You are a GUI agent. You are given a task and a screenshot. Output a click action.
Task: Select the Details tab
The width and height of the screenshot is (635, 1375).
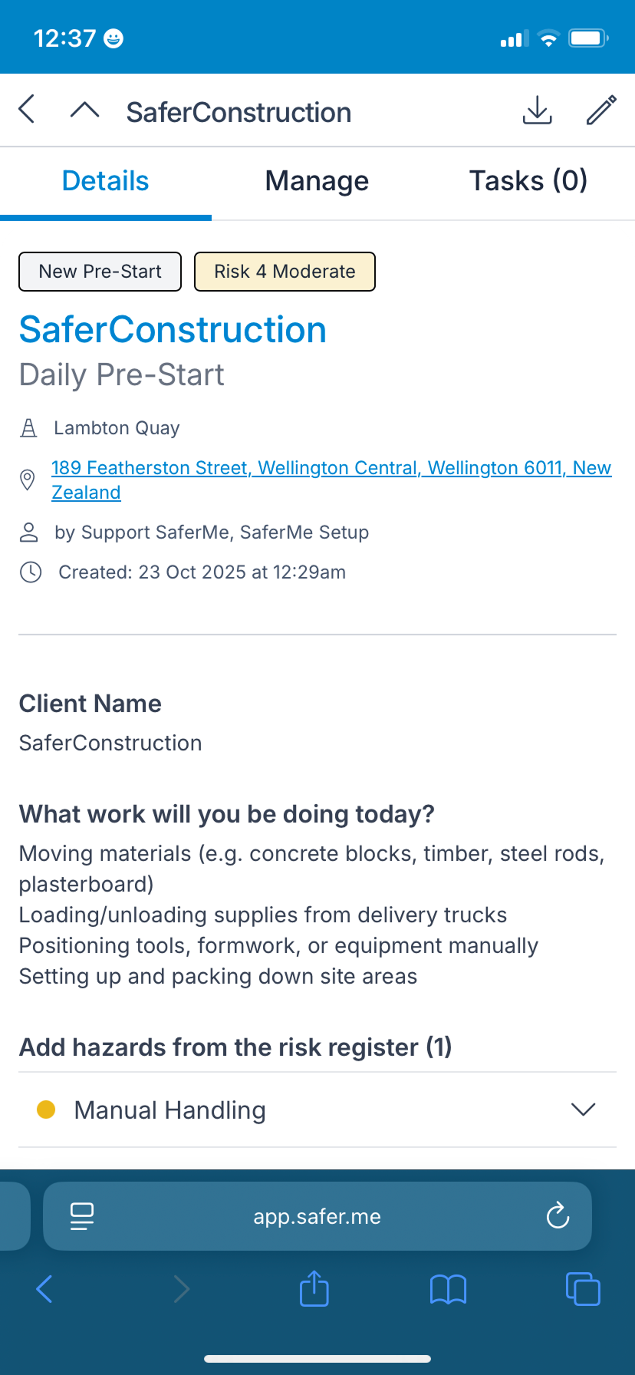(x=105, y=181)
